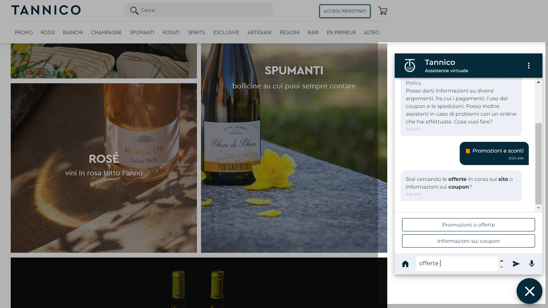Choose Informazioni sui coupon quick reply
Viewport: 548px width, 308px height.
click(469, 241)
